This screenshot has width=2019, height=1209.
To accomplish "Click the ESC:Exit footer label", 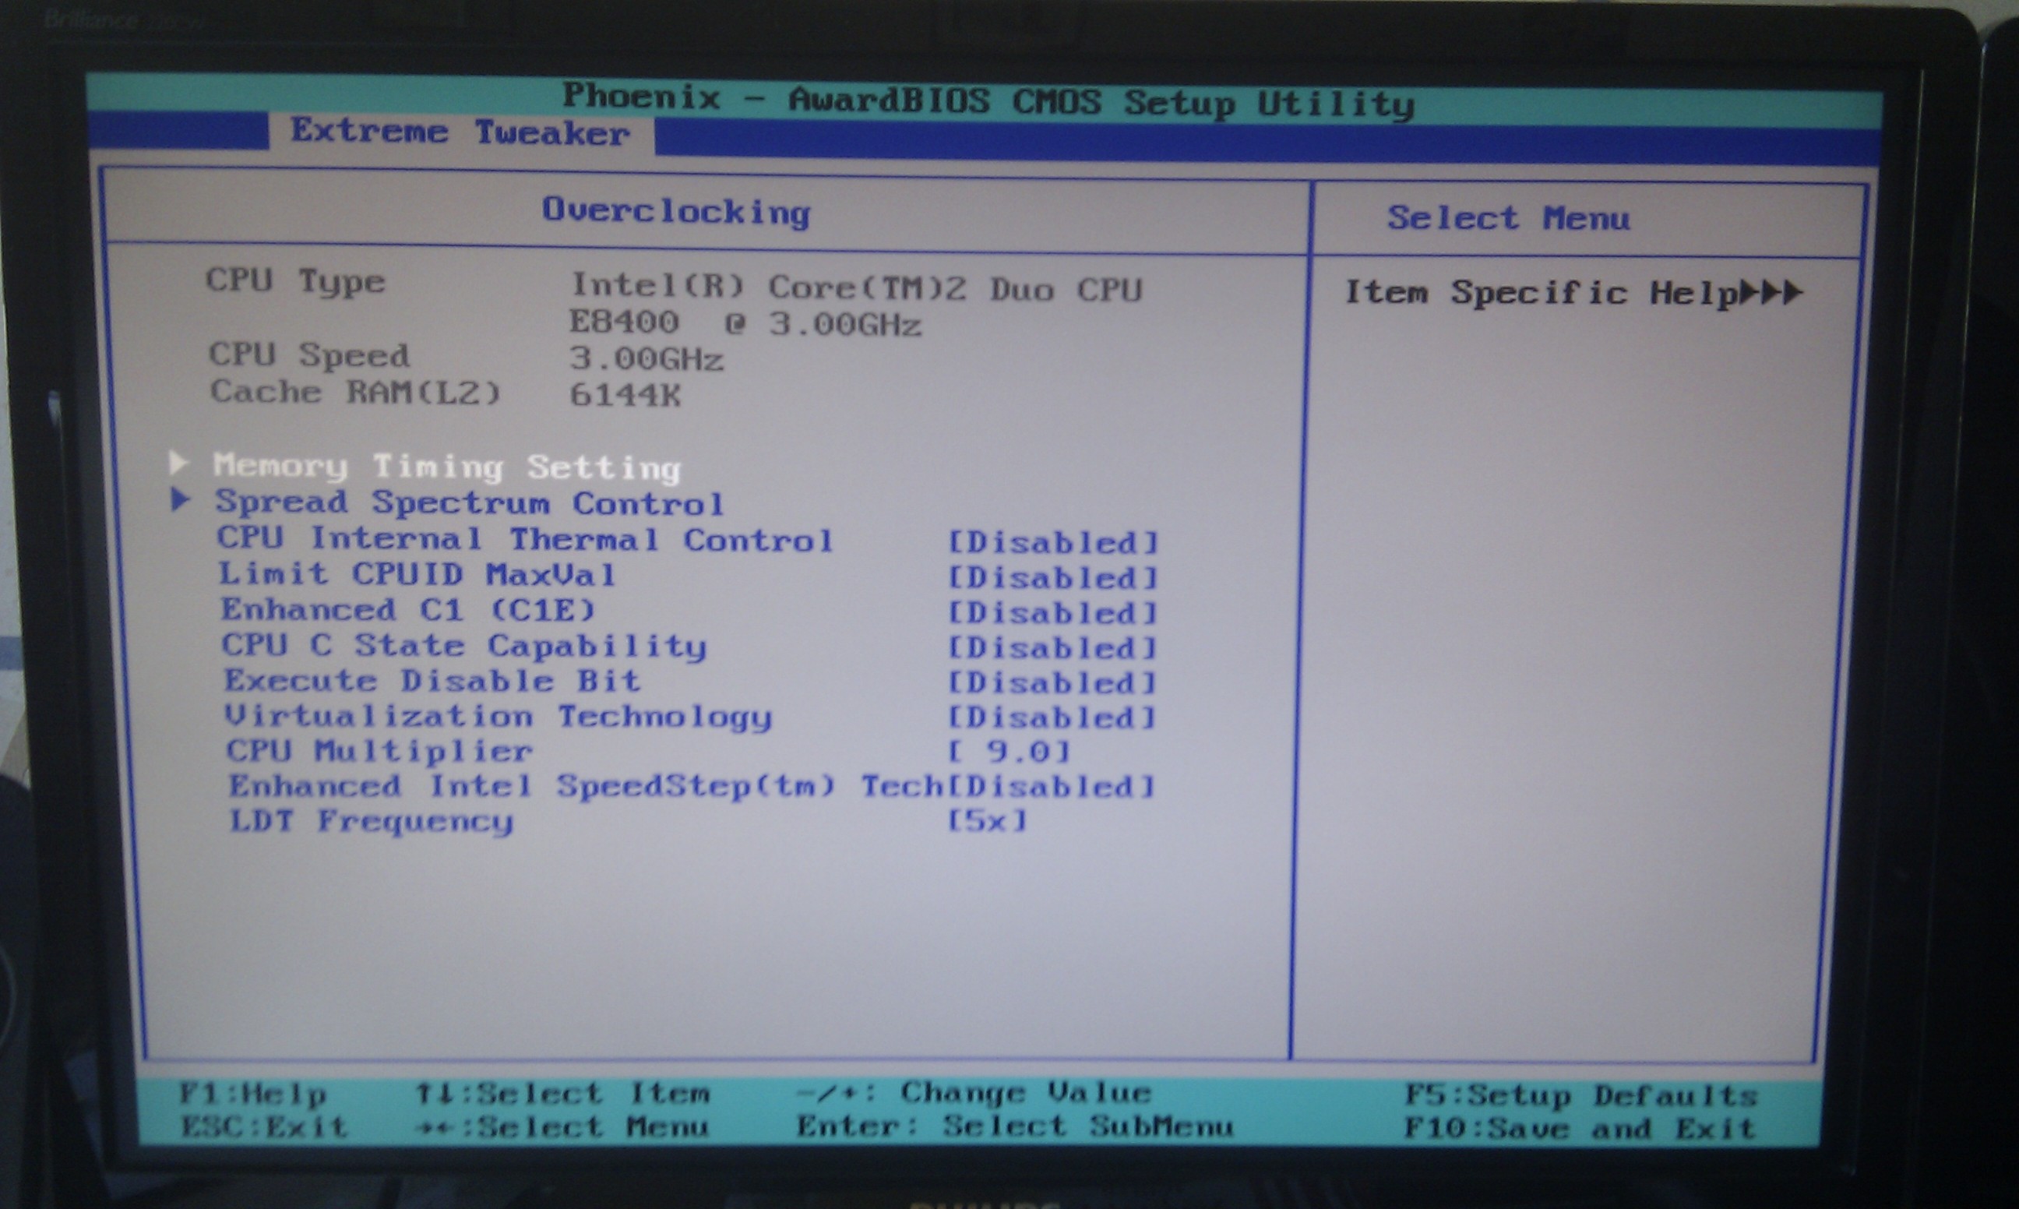I will point(264,1127).
